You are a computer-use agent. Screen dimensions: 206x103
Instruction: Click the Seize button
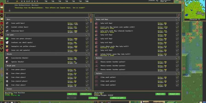click(71, 98)
